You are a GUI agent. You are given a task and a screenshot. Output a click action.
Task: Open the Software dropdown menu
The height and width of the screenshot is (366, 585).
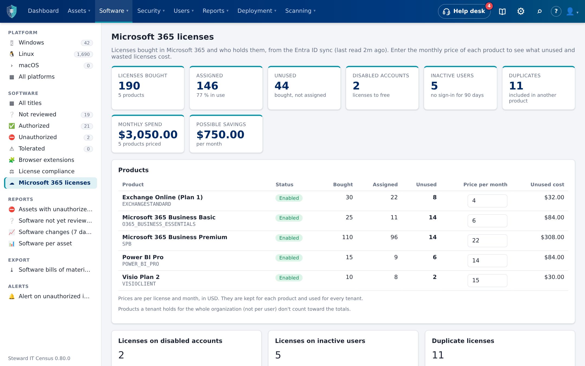tap(114, 11)
